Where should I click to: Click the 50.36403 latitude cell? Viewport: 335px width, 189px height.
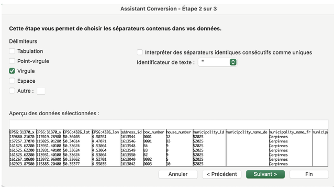(72, 137)
